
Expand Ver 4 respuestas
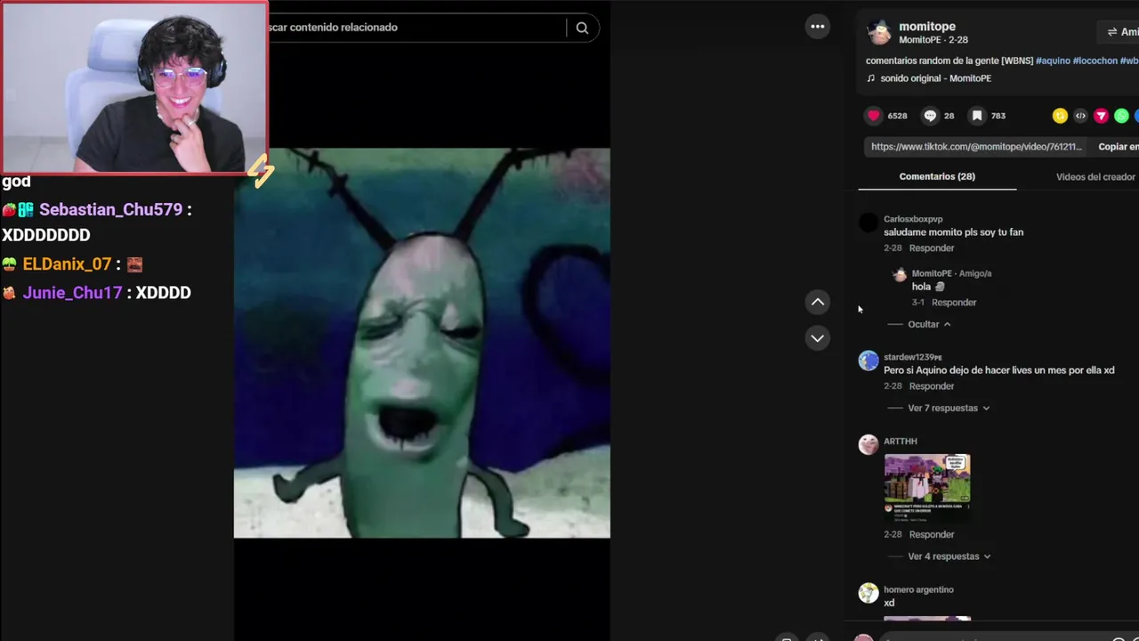[949, 556]
